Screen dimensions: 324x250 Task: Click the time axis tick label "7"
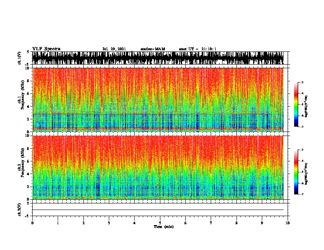tap(211, 223)
